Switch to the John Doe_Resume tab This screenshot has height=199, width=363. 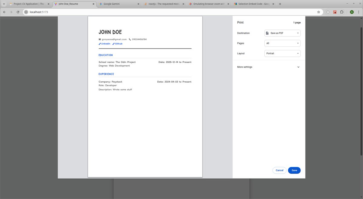coord(73,4)
